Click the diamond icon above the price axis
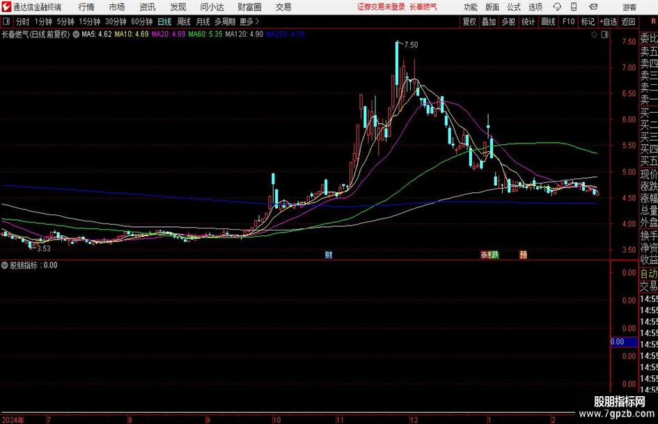Viewport: 658px width, 424px height. pyautogui.click(x=594, y=35)
